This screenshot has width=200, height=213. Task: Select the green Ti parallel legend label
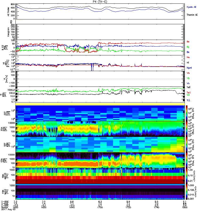[x=188, y=95]
